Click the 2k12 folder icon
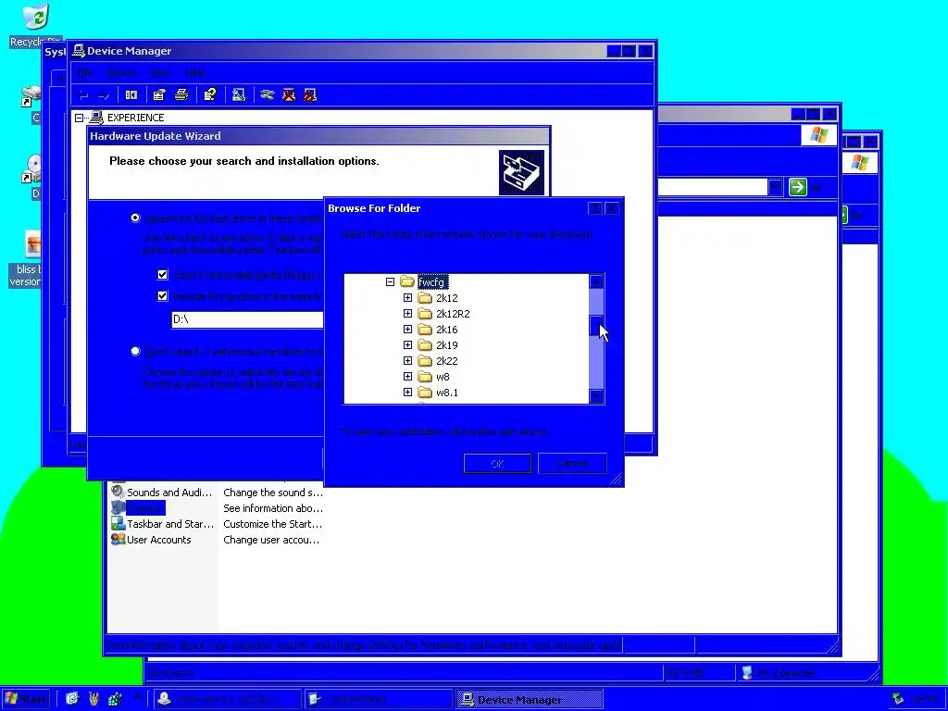The height and width of the screenshot is (711, 948). pyautogui.click(x=426, y=298)
